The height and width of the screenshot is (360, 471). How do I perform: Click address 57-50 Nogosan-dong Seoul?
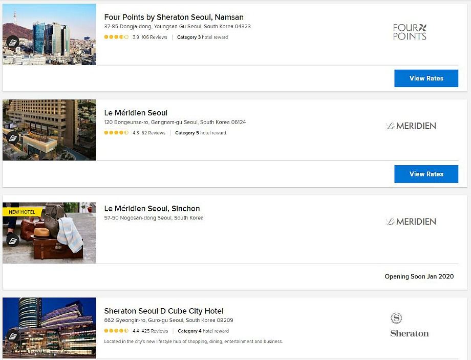point(154,217)
